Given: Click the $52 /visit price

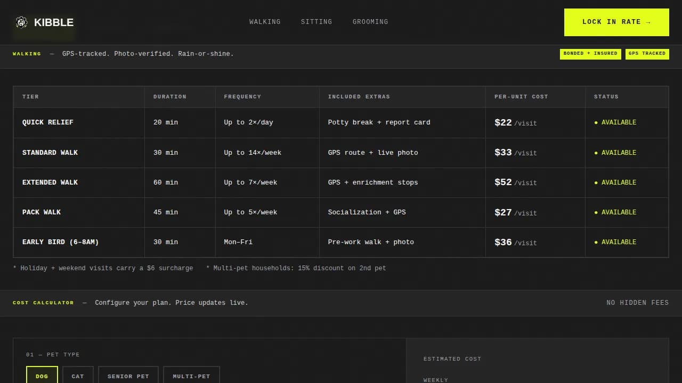Looking at the screenshot, I should [516, 182].
